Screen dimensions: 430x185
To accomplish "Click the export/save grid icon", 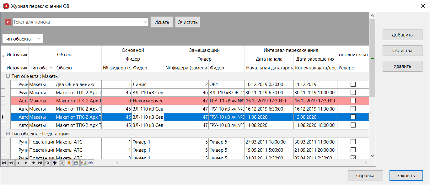I will tap(76, 163).
